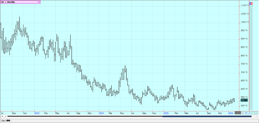Click the blue flag-shaped chart tool icon
Screen dimensions: 259x123
pyautogui.click(x=246, y=113)
